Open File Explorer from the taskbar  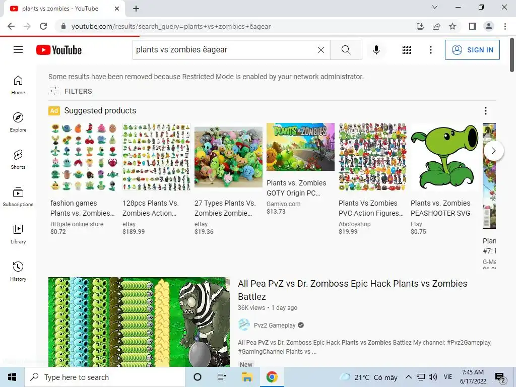tap(247, 377)
